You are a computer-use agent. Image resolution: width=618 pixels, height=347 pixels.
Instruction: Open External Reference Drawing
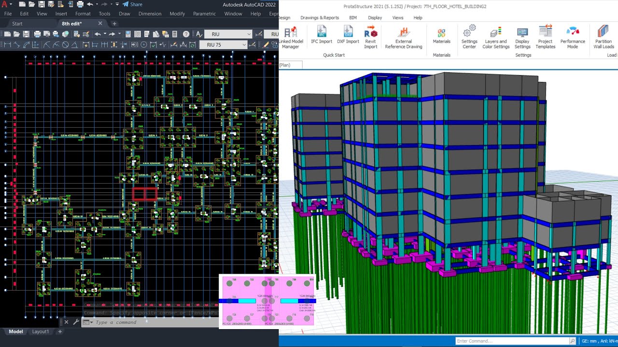[x=404, y=38]
